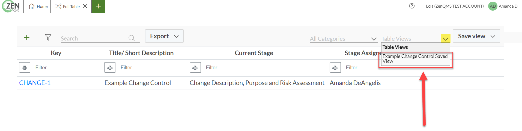522x131 pixels.
Task: Open the Home tab
Action: click(38, 6)
